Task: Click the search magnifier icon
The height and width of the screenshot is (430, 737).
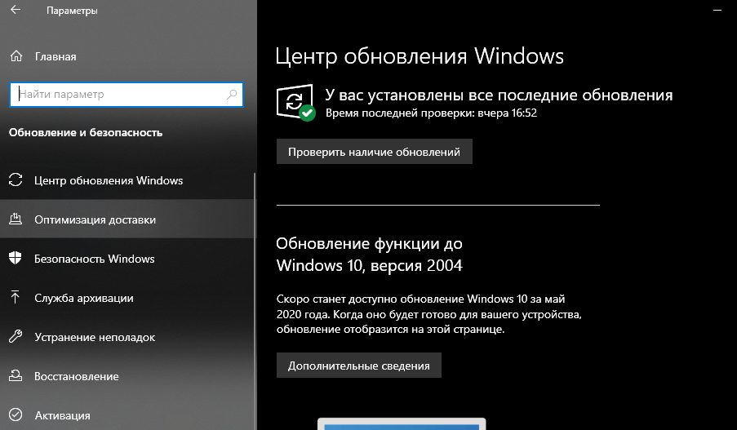Action: tap(232, 95)
